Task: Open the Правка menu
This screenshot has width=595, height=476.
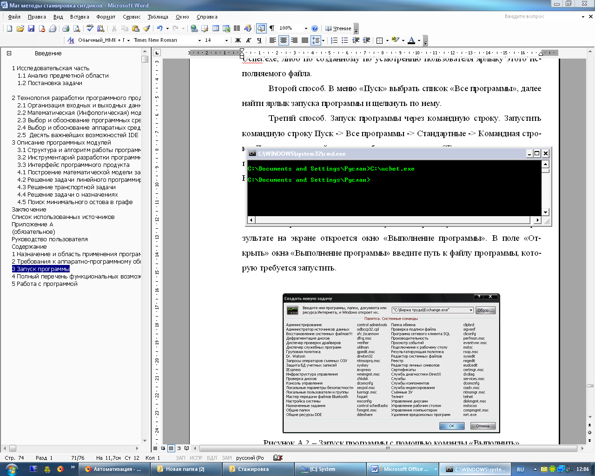Action: pyautogui.click(x=37, y=17)
